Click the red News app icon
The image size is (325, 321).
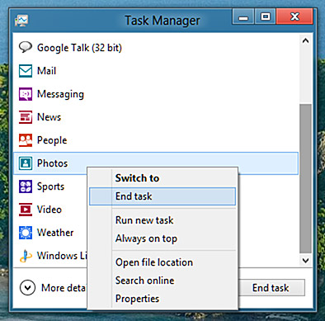[26, 117]
